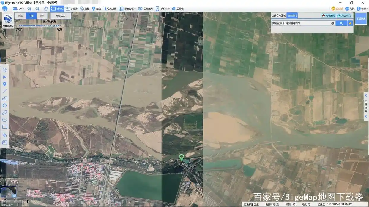Open the 选择地图 map source selector
Image resolution: width=369 pixels, height=207 pixels.
click(x=8, y=21)
